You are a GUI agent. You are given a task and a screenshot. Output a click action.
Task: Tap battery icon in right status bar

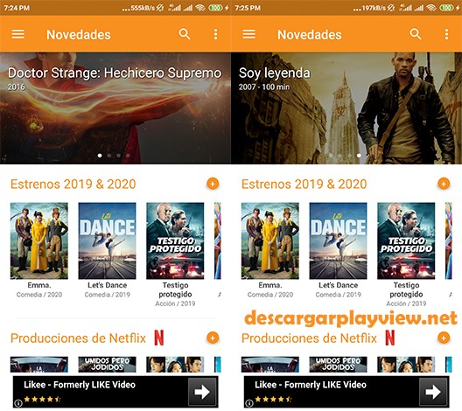point(446,8)
